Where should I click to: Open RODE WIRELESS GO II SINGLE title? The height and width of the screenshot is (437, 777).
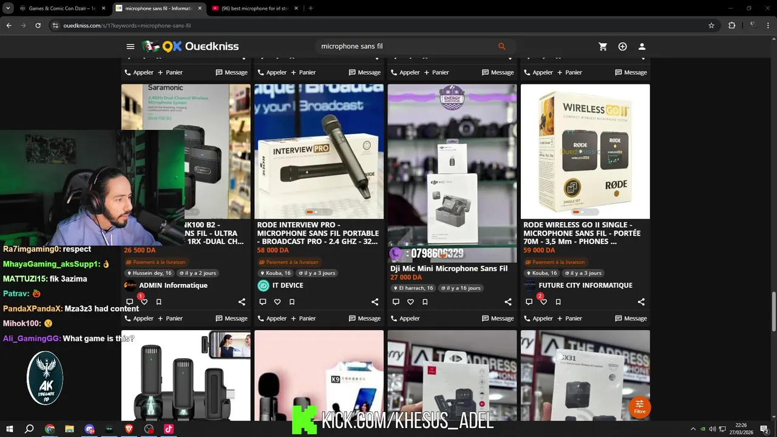coord(582,233)
